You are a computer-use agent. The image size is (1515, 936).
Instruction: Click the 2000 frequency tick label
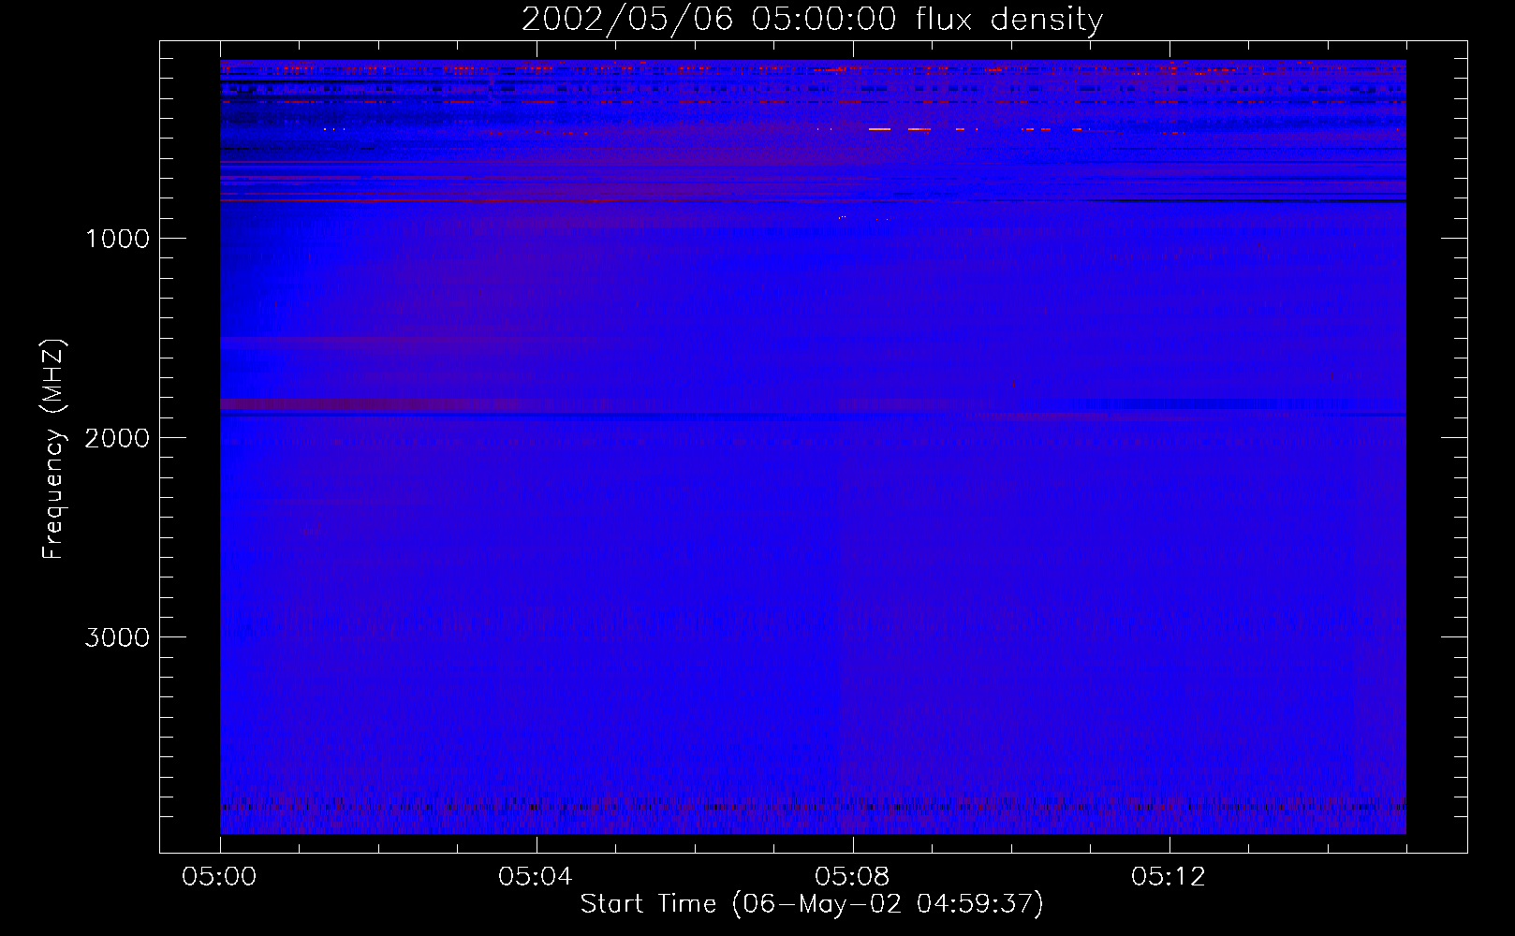click(x=117, y=438)
